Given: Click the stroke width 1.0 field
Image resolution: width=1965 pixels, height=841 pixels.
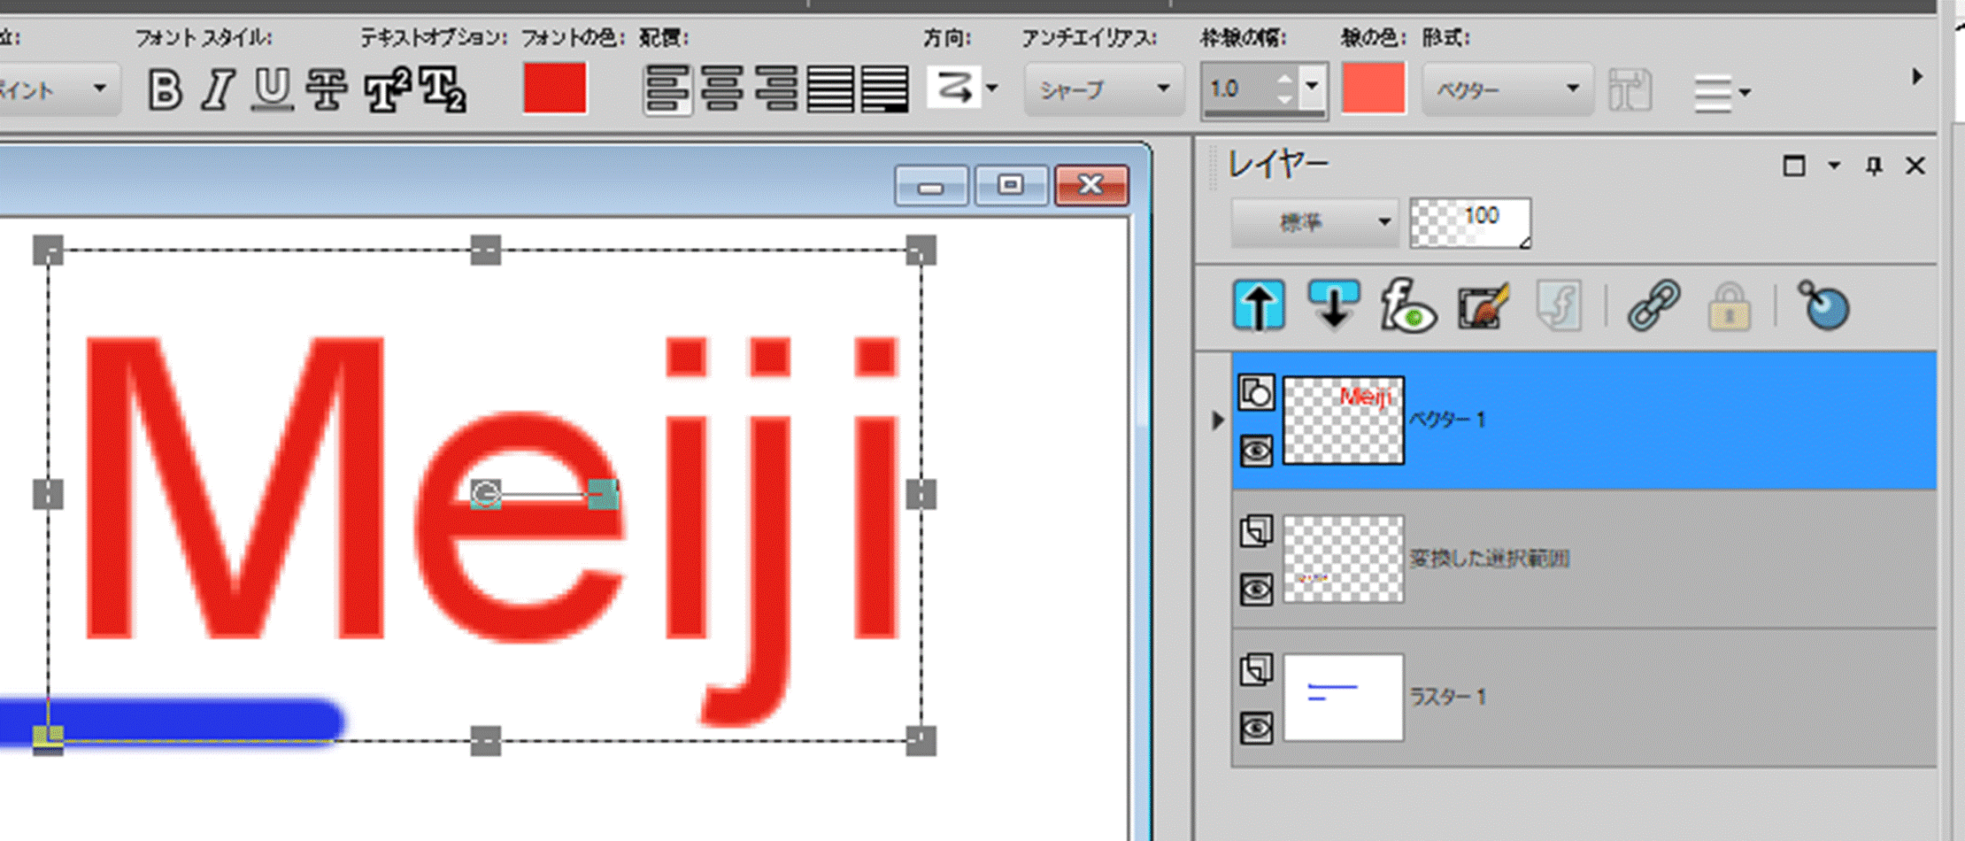Looking at the screenshot, I should (x=1239, y=89).
